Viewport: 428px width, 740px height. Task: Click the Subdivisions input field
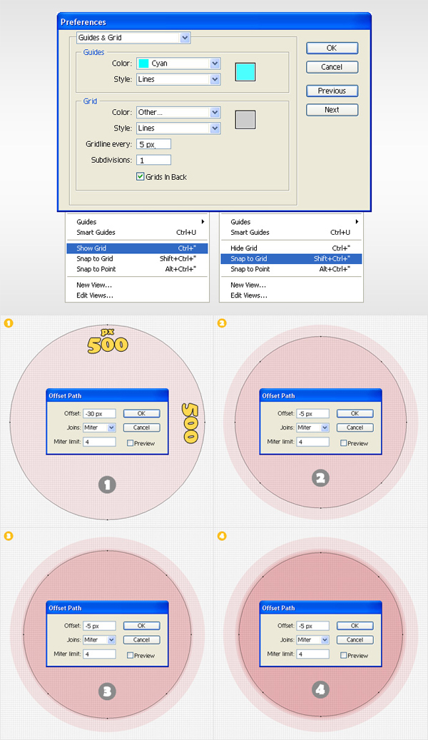154,161
